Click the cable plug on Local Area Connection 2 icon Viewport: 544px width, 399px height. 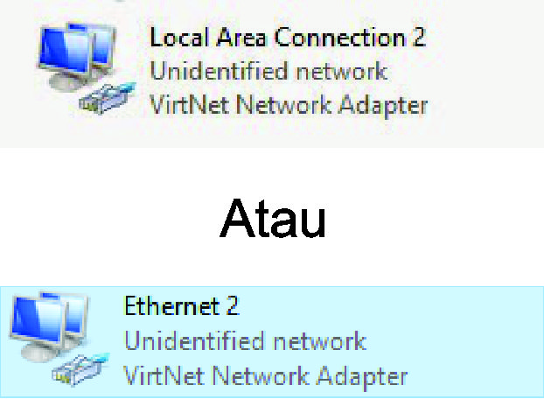(108, 99)
